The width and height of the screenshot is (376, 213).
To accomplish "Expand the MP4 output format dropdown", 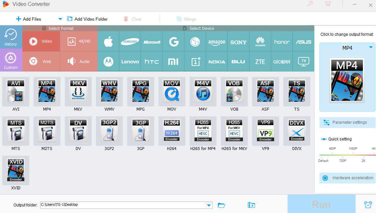I will point(371,48).
